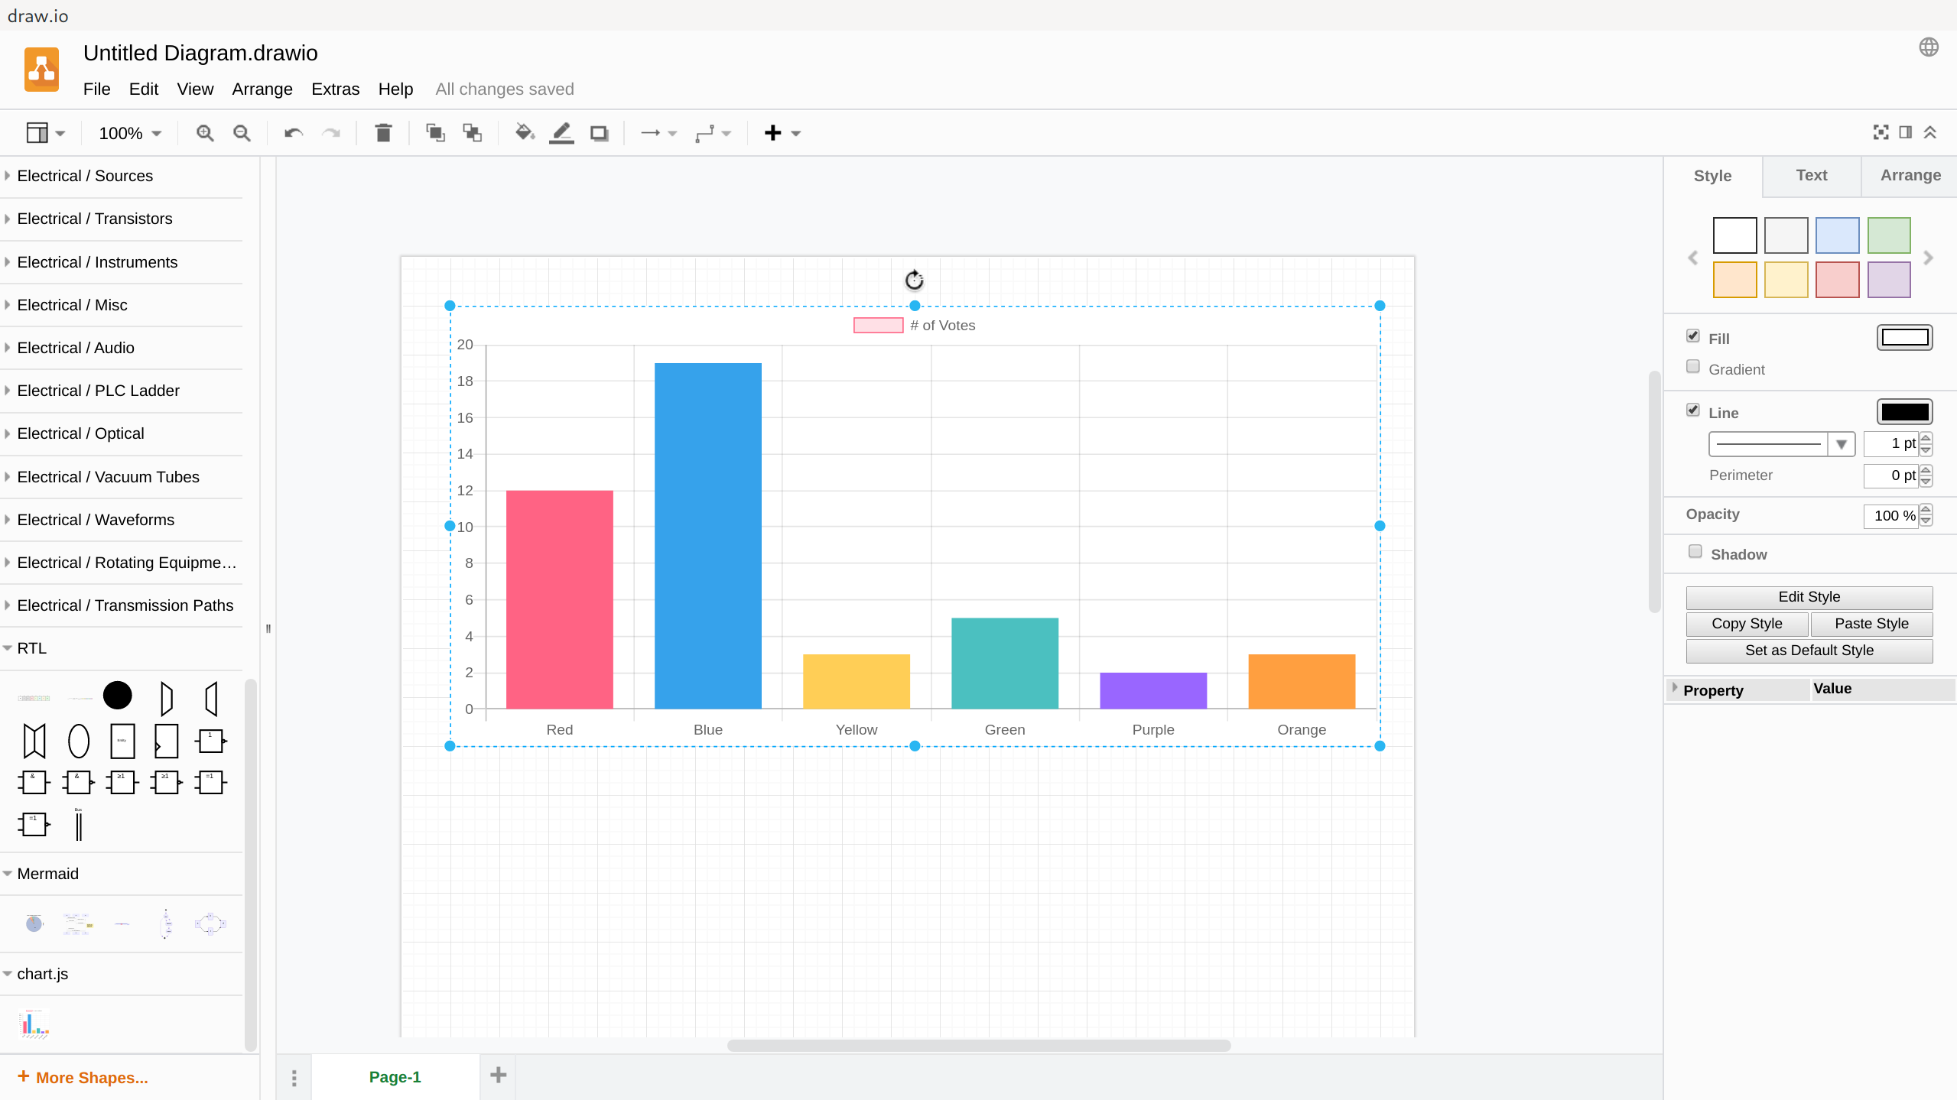Enable the Shadow checkbox in Style panel

coord(1695,552)
